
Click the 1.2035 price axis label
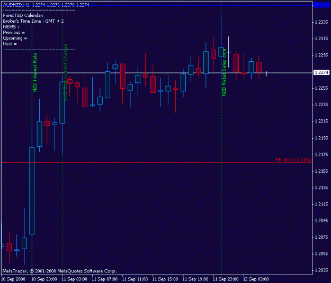[321, 270]
